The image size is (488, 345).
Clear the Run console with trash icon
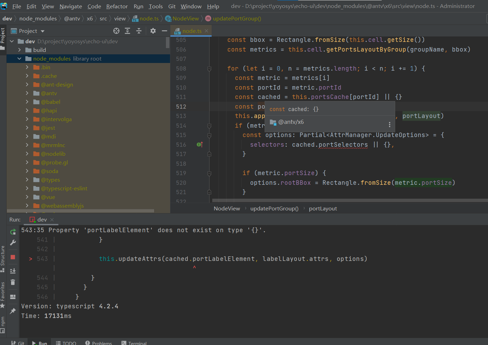(12, 282)
